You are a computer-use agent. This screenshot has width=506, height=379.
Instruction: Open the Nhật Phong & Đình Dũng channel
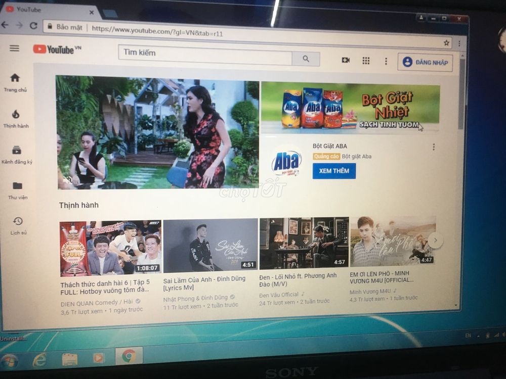click(195, 298)
